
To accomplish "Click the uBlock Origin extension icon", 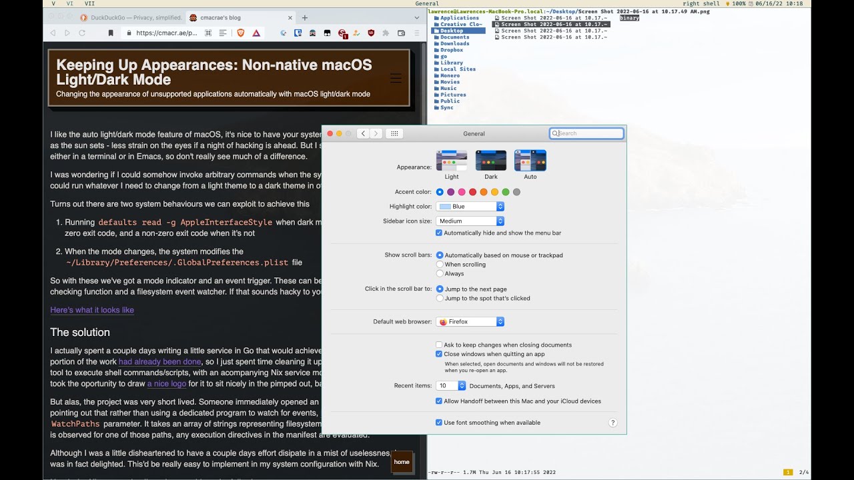I will (x=371, y=33).
